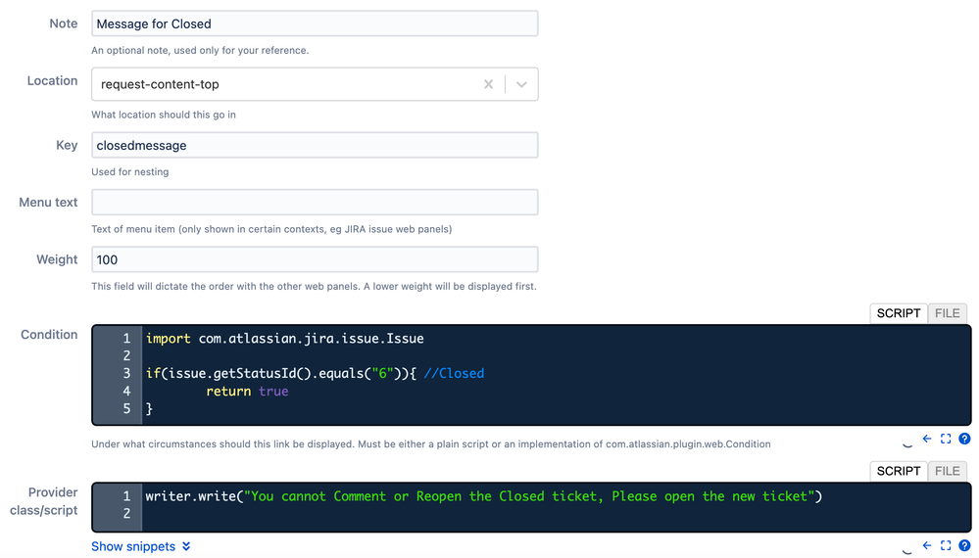Click the Key field with closedmessage
Screen dimensions: 979x558
point(315,145)
